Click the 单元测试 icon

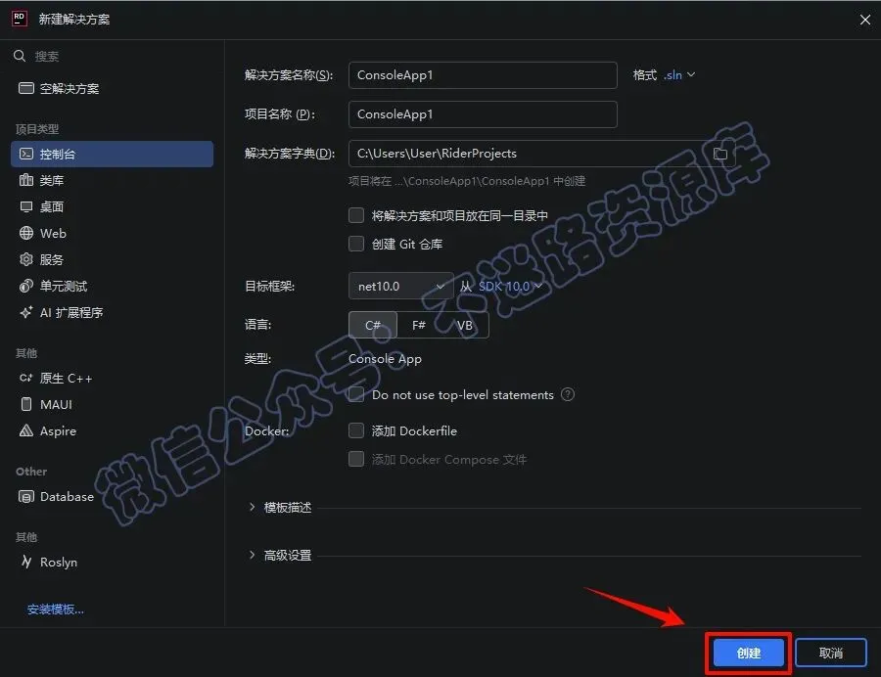pos(25,286)
